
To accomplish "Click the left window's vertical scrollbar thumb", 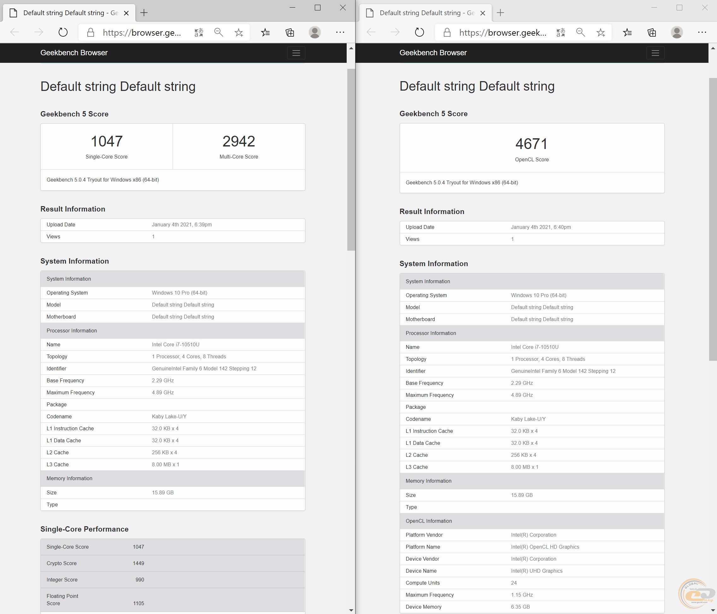I will coord(351,159).
